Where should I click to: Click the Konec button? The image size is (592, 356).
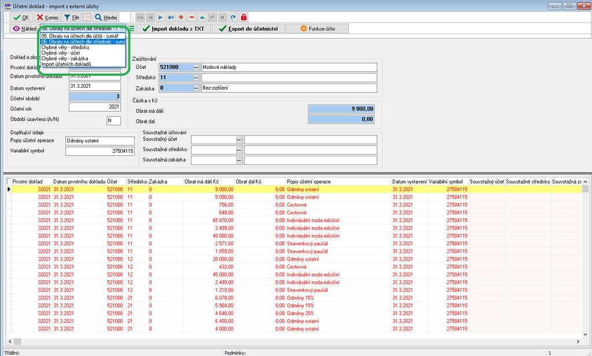click(x=47, y=17)
